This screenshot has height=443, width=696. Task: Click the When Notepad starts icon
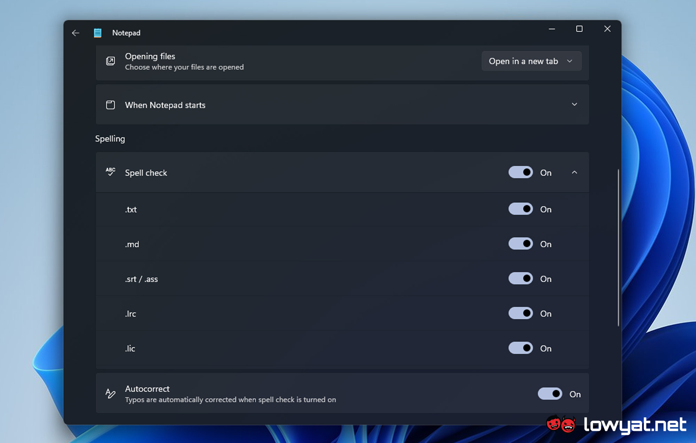click(110, 105)
